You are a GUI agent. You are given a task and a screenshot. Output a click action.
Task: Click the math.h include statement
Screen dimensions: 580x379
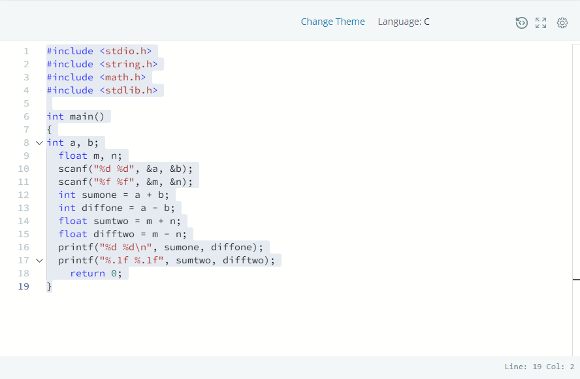point(97,77)
